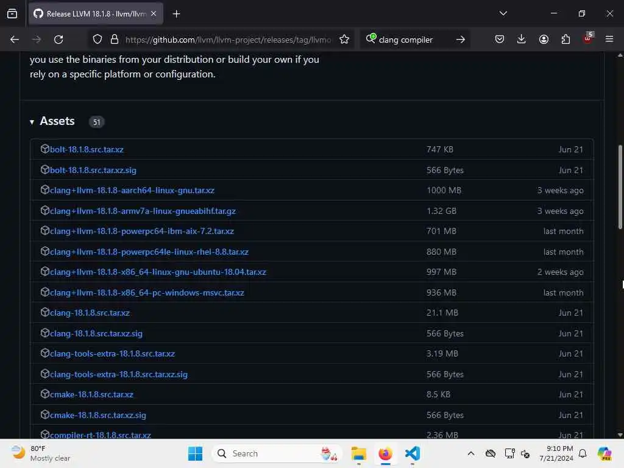The image size is (624, 468).
Task: Click the package icon beside the windows-msvc asset
Action: 45,292
